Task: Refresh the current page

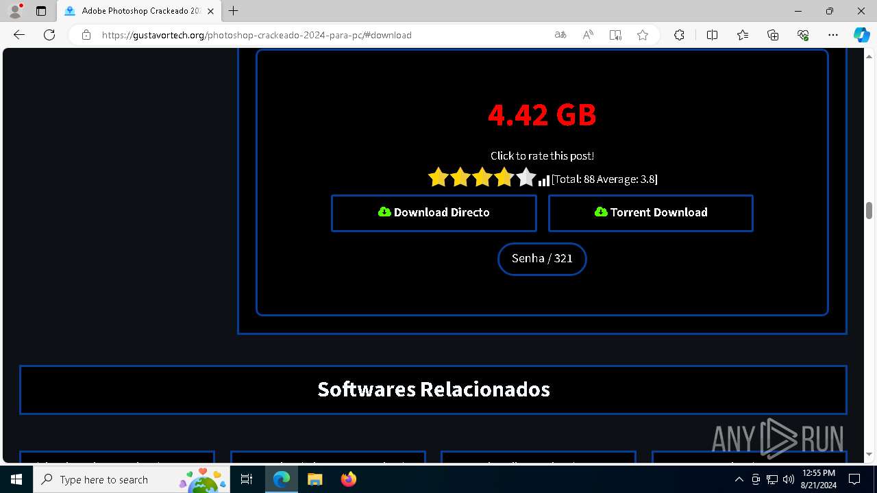Action: (49, 35)
